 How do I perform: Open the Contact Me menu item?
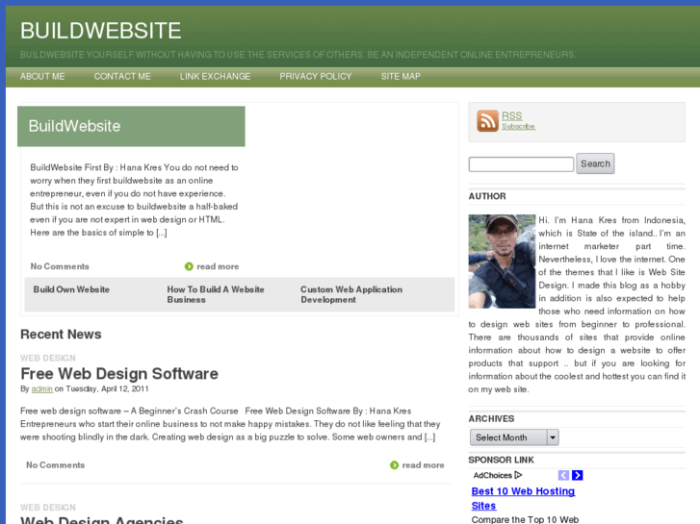(x=122, y=77)
